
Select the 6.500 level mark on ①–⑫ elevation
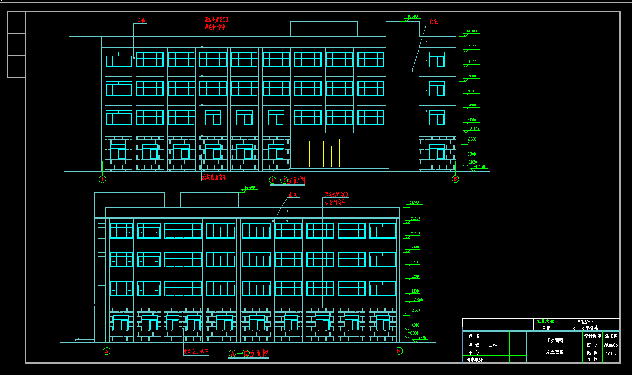point(471,105)
